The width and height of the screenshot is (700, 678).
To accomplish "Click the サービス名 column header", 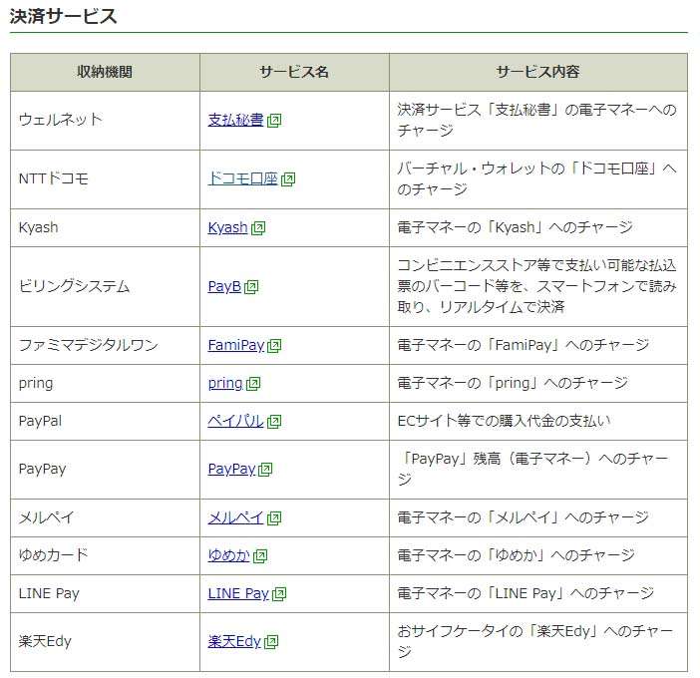I will (294, 72).
